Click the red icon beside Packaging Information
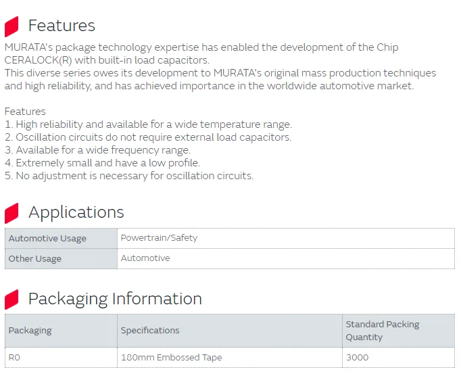The image size is (461, 376). (x=11, y=300)
